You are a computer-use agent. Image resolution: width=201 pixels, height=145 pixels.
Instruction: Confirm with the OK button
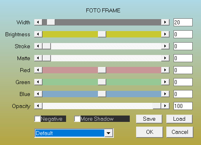click(x=150, y=132)
